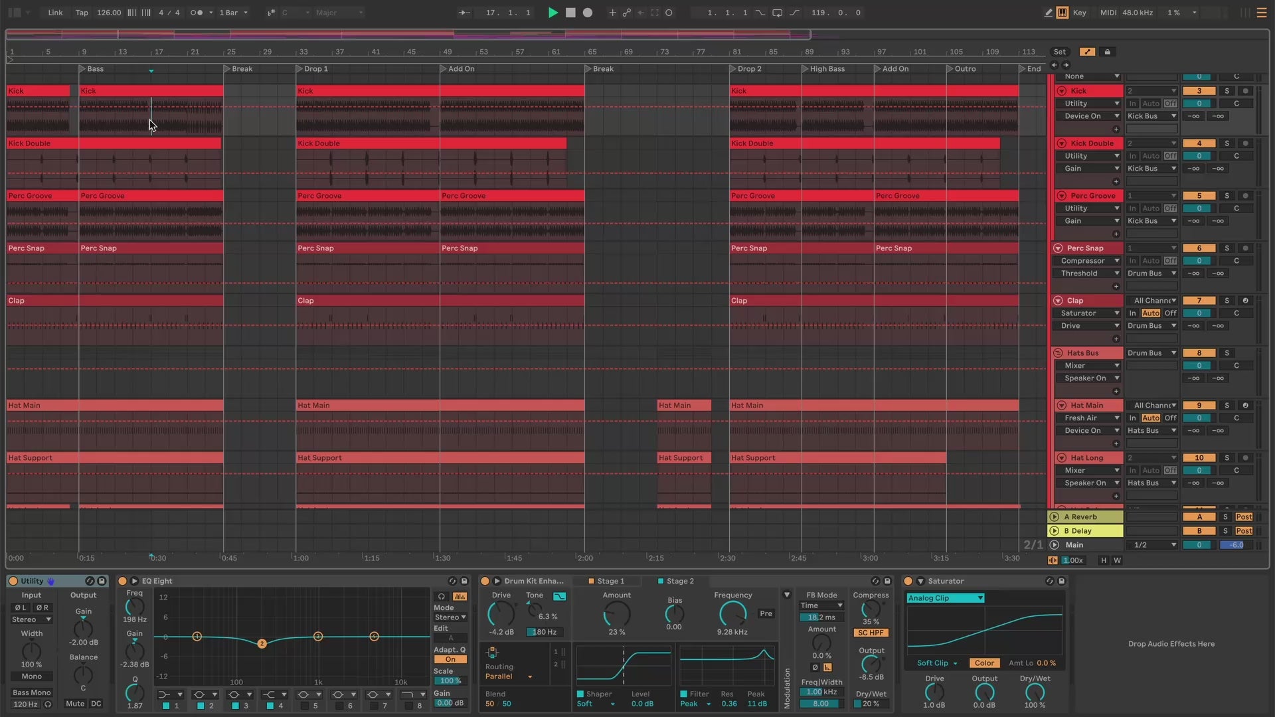Turn off the Saturator device power button
The width and height of the screenshot is (1275, 717).
(908, 581)
